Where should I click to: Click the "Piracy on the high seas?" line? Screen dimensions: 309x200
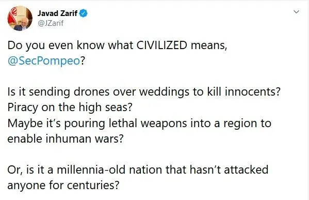70,107
